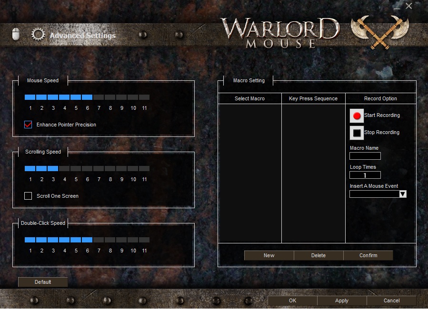This screenshot has width=428, height=309.
Task: Click the Loop Times input field
Action: tap(365, 175)
